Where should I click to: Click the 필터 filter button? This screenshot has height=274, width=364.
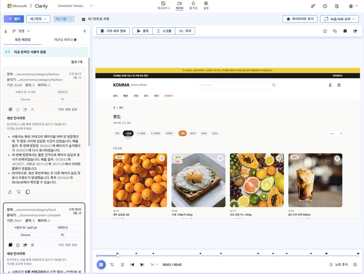click(x=14, y=19)
